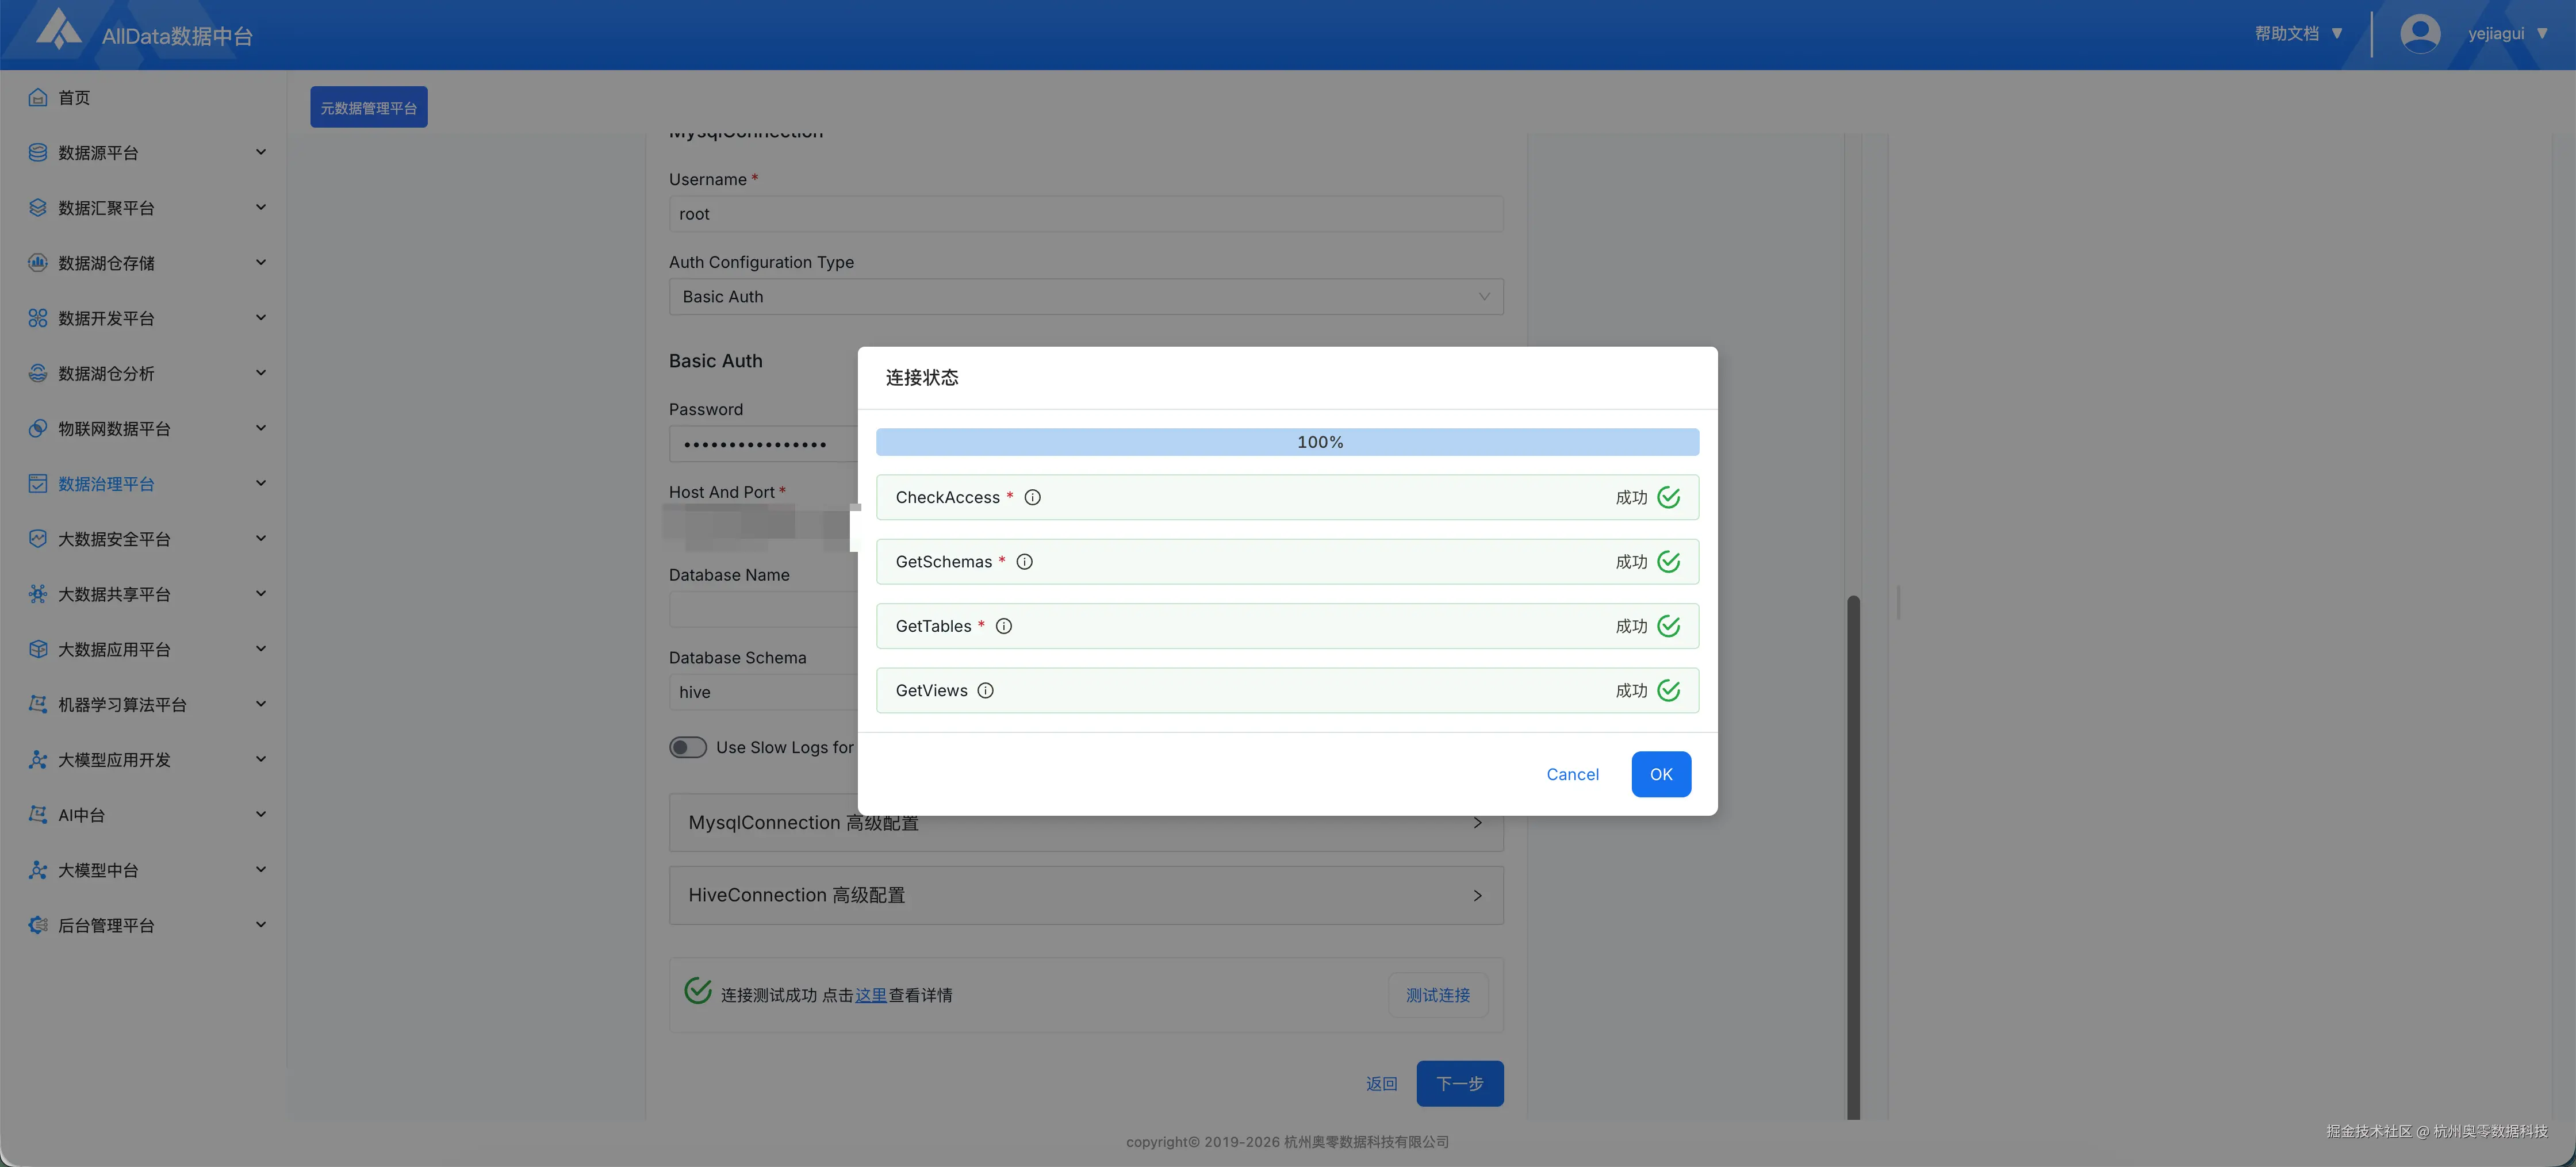2576x1167 pixels.
Task: Expand 数据开发平台 chevron
Action: point(261,318)
